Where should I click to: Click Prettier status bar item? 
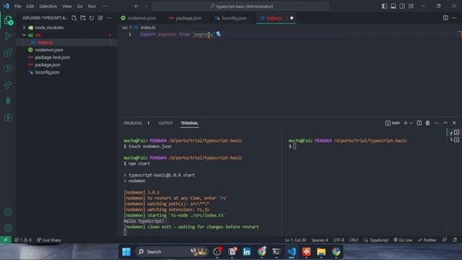coord(427,240)
